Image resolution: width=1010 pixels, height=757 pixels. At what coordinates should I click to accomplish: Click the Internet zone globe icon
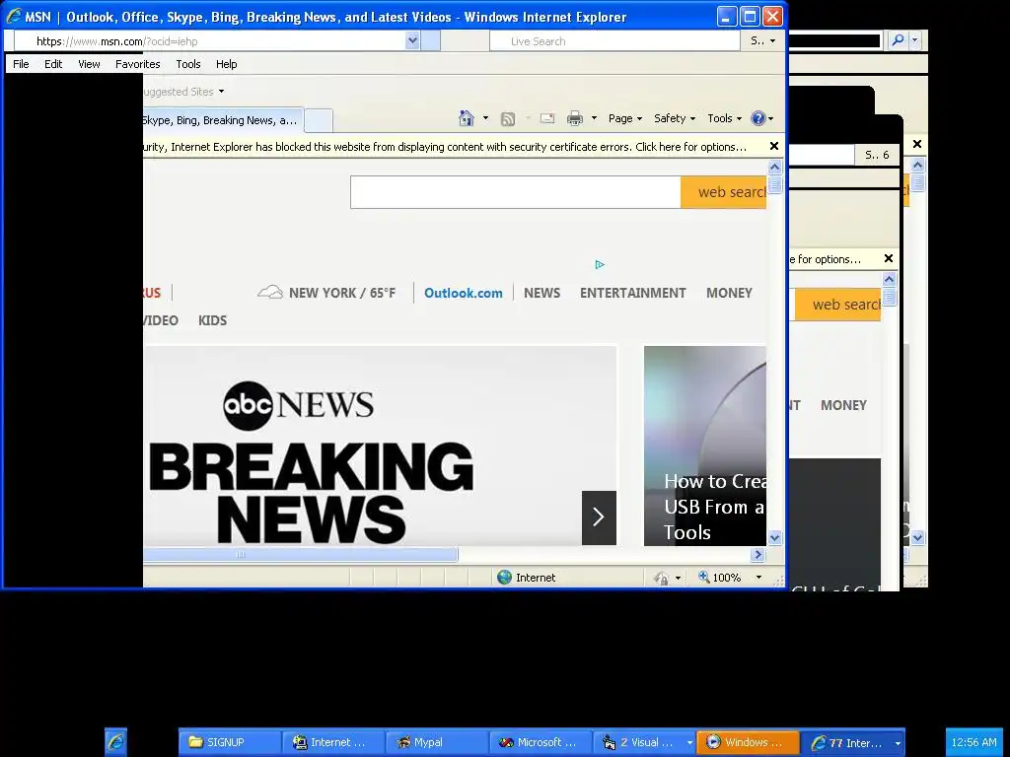pos(505,578)
